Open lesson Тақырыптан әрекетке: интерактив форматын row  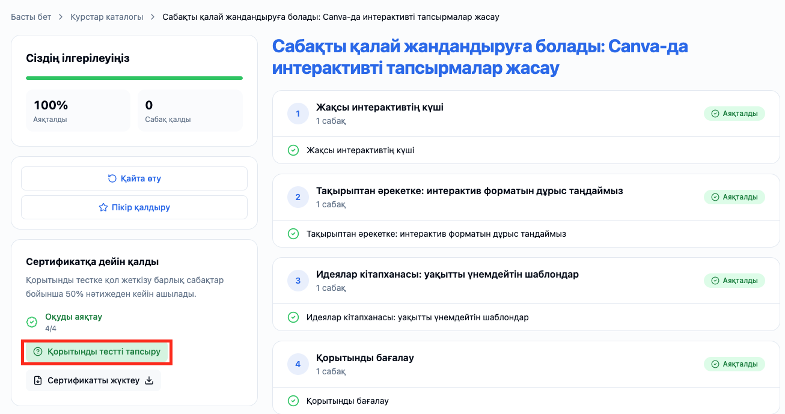point(526,234)
